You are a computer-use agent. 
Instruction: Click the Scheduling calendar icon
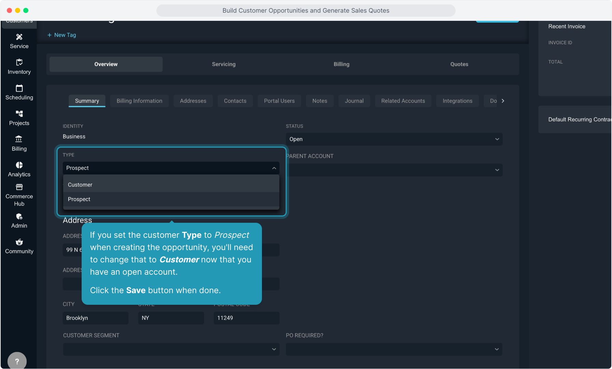click(x=19, y=88)
